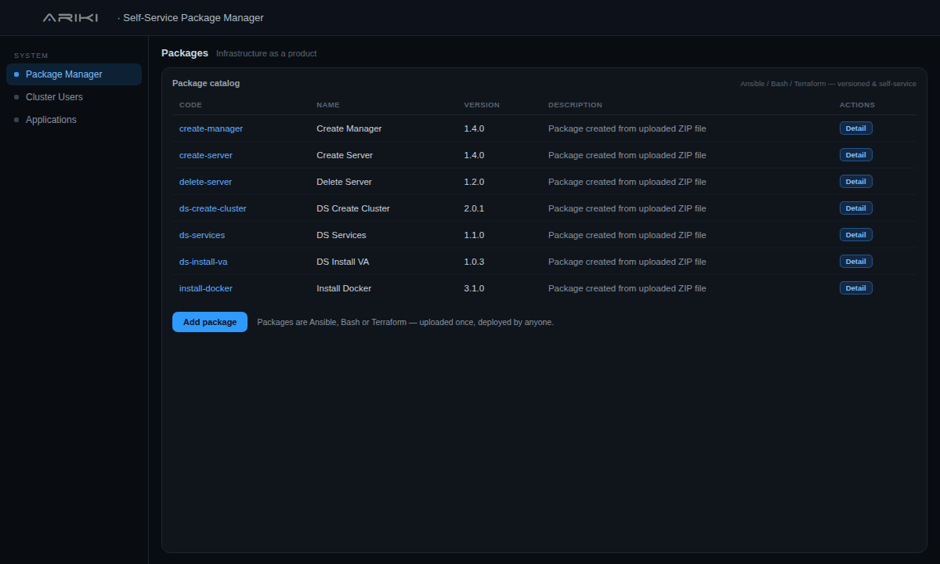Click Detail for Delete Server

[855, 182]
